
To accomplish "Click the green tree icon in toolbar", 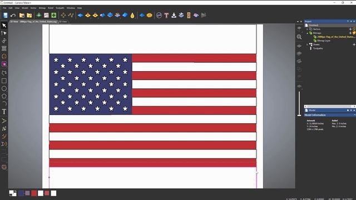I will click(x=39, y=15).
